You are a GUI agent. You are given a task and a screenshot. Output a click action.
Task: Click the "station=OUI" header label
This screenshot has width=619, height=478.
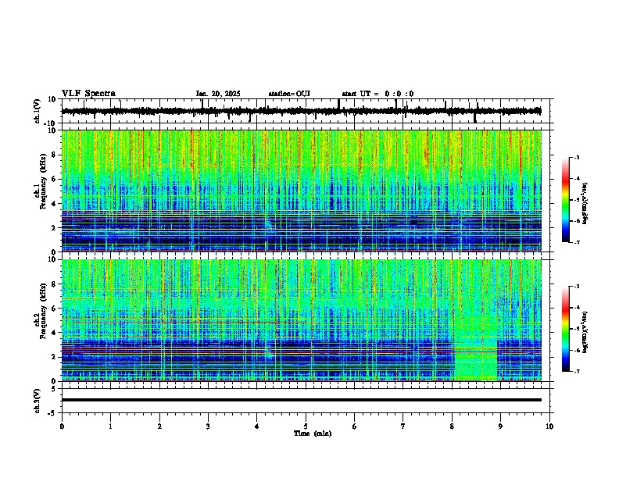click(289, 94)
